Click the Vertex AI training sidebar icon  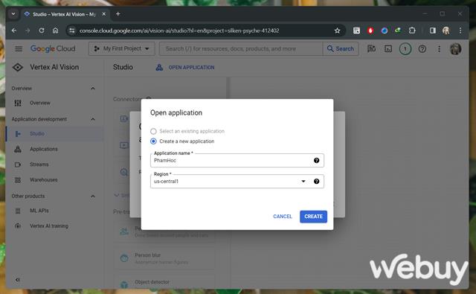(18, 226)
